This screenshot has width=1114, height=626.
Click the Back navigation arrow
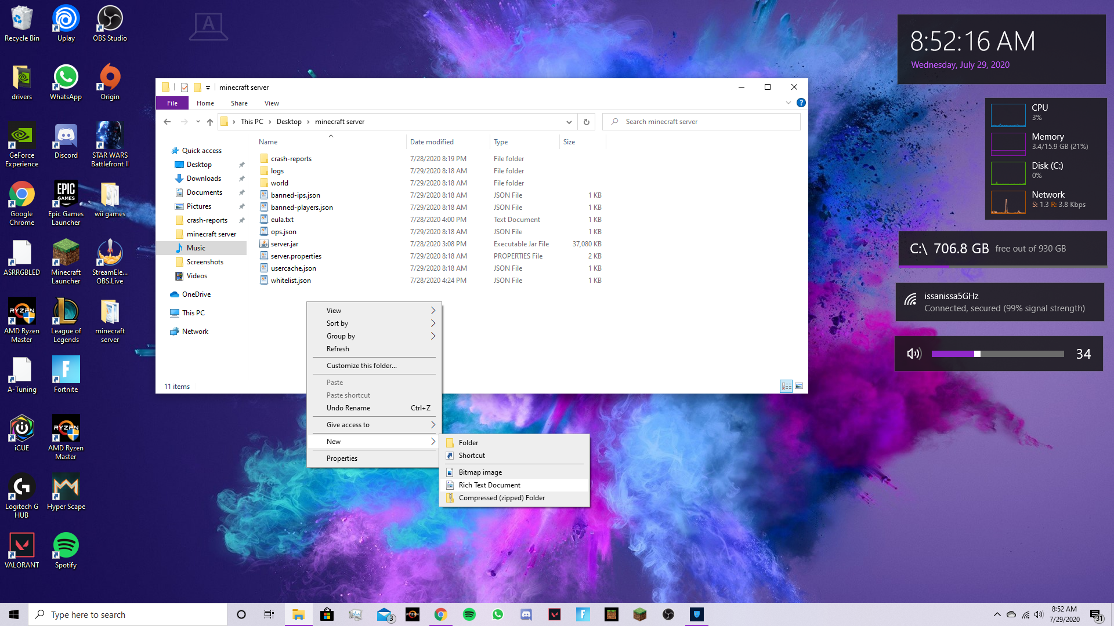click(167, 122)
